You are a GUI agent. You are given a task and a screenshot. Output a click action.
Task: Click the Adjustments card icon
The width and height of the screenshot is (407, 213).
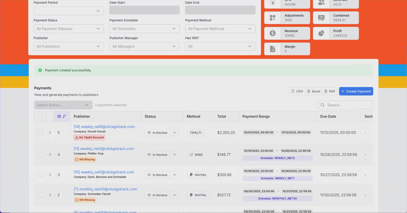tap(273, 18)
